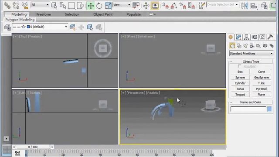The width and height of the screenshot is (279, 157).
Task: Click the Teapot primitive button
Action: pos(240,95)
